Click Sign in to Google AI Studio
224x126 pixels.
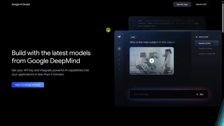(28, 85)
